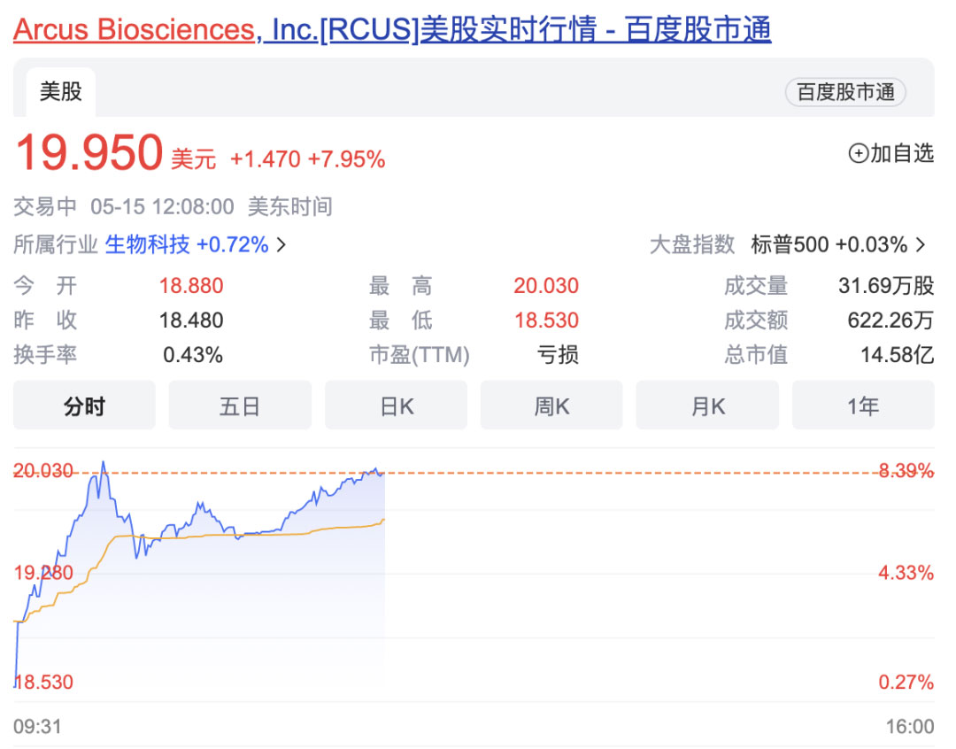Click the 总市值 value 14.58亿
Viewport: 956px width, 749px height.
point(897,355)
